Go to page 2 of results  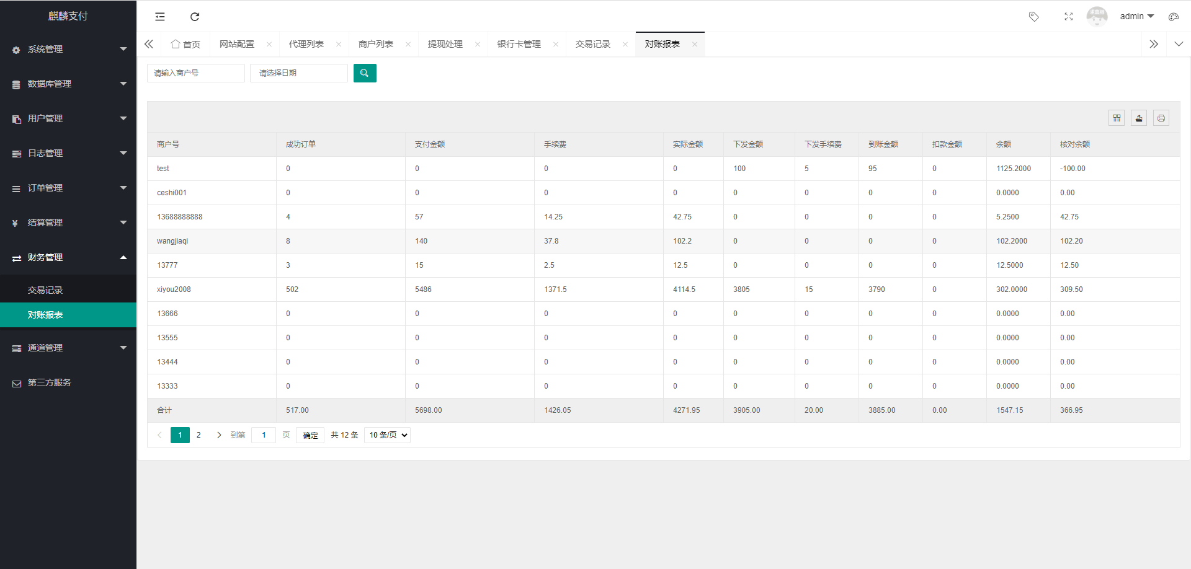pyautogui.click(x=198, y=435)
